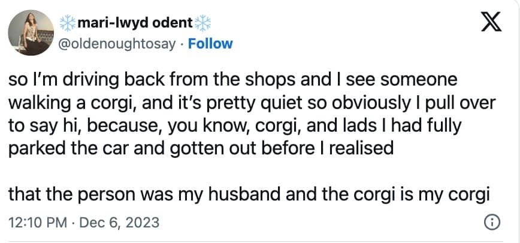Open the Dec 6, 2023 date link
Viewport: 520px width, 243px height.
point(118,223)
